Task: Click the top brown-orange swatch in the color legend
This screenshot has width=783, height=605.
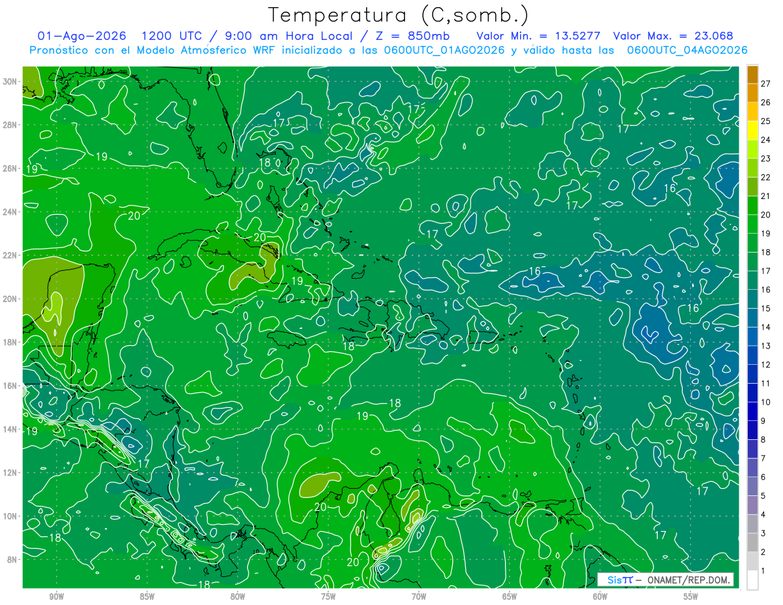Action: [x=752, y=74]
